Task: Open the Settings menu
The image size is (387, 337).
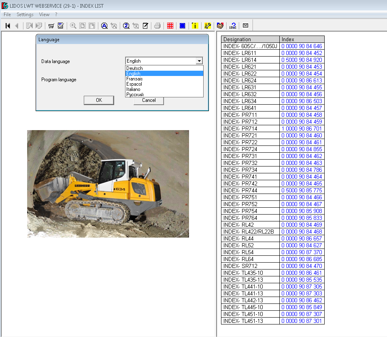Action: tap(25, 14)
